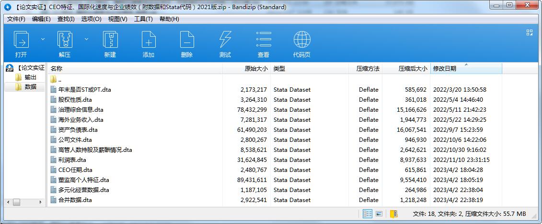Viewport: 542px width, 224px height.
Task: Select file 高管人数持股及薪酬情况.dta
Action: [95, 149]
